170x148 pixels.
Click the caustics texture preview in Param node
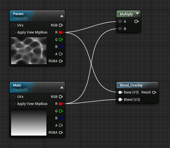click(29, 51)
